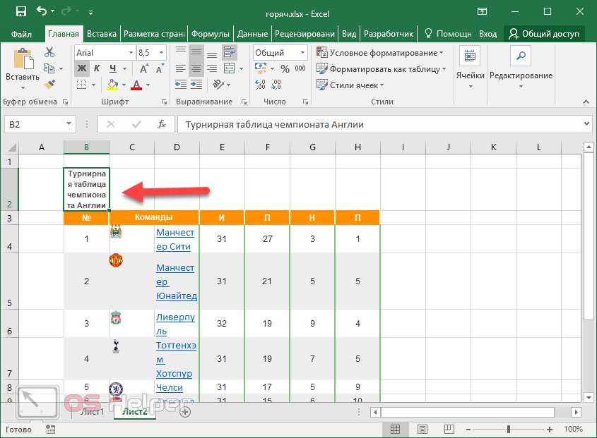The width and height of the screenshot is (597, 438).
Task: Click the Increase Indent icon
Action: (196, 84)
